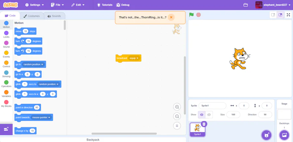293x142 pixels.
Task: Switch to small stage layout
Action: [x=273, y=15]
